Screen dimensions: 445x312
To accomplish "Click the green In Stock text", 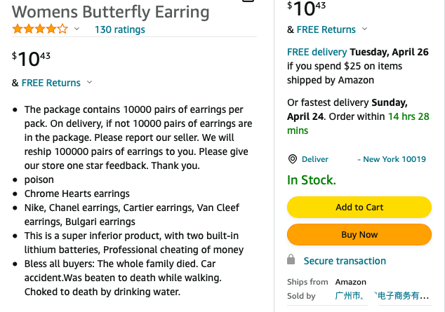I will (x=312, y=180).
